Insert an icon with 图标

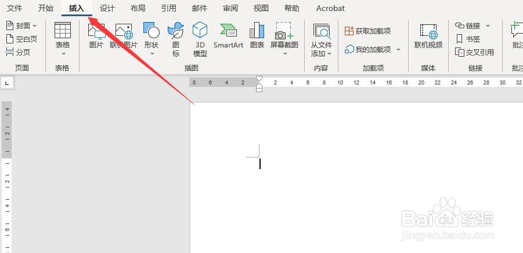[176, 39]
